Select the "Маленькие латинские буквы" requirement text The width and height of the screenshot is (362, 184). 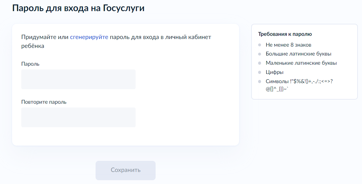point(301,63)
